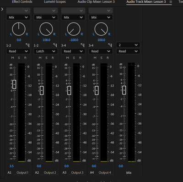
Task: Click the A1 volume fader handle
Action: point(14,84)
